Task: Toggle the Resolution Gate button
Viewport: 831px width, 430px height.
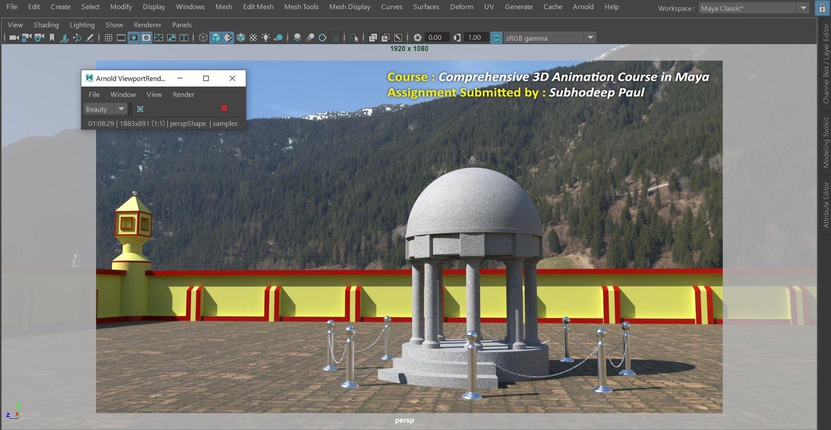Action: 134,37
